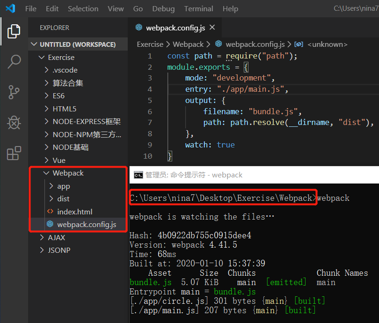The width and height of the screenshot is (379, 323).
Task: Open the Debug view bug icon
Action: pyautogui.click(x=14, y=123)
